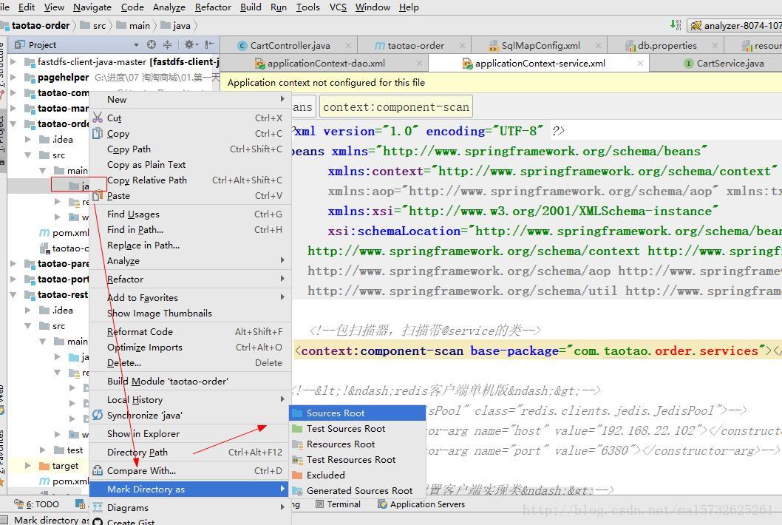This screenshot has width=782, height=525.
Task: Choose Sources Root from submenu
Action: tap(357, 413)
